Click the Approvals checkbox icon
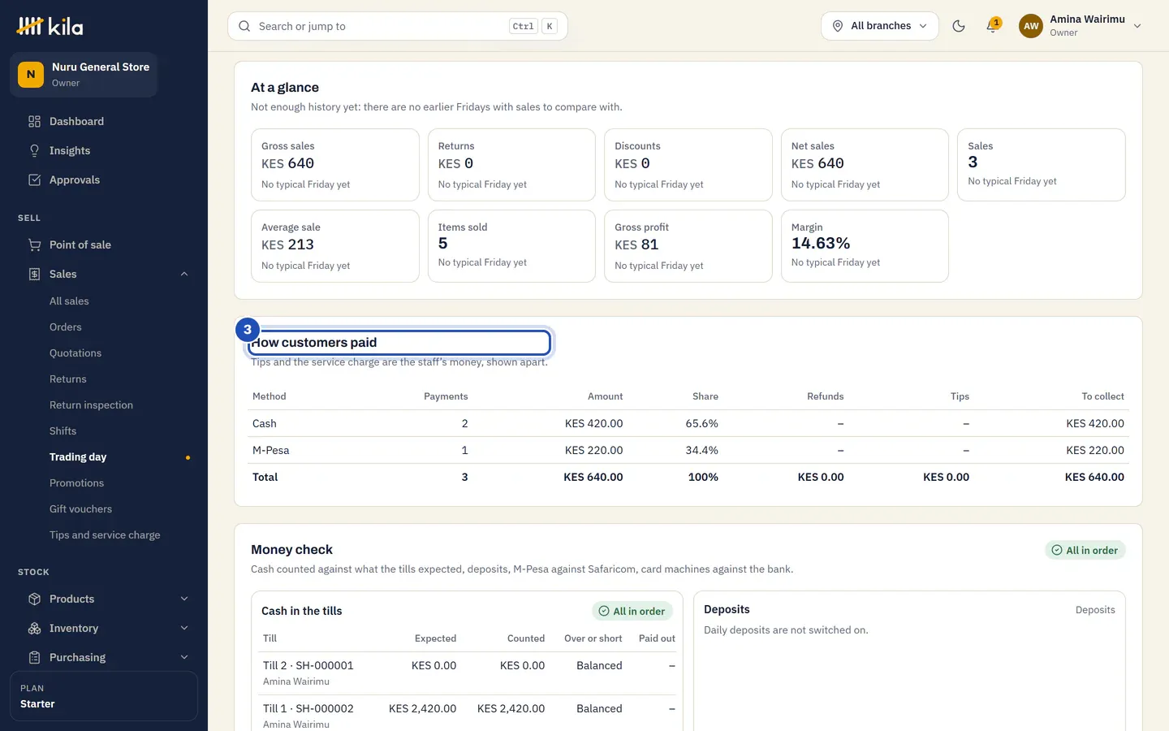The image size is (1169, 731). click(x=34, y=180)
